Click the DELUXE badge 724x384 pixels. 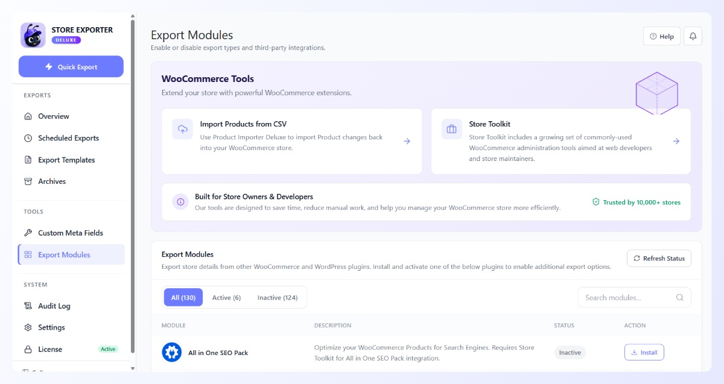66,40
